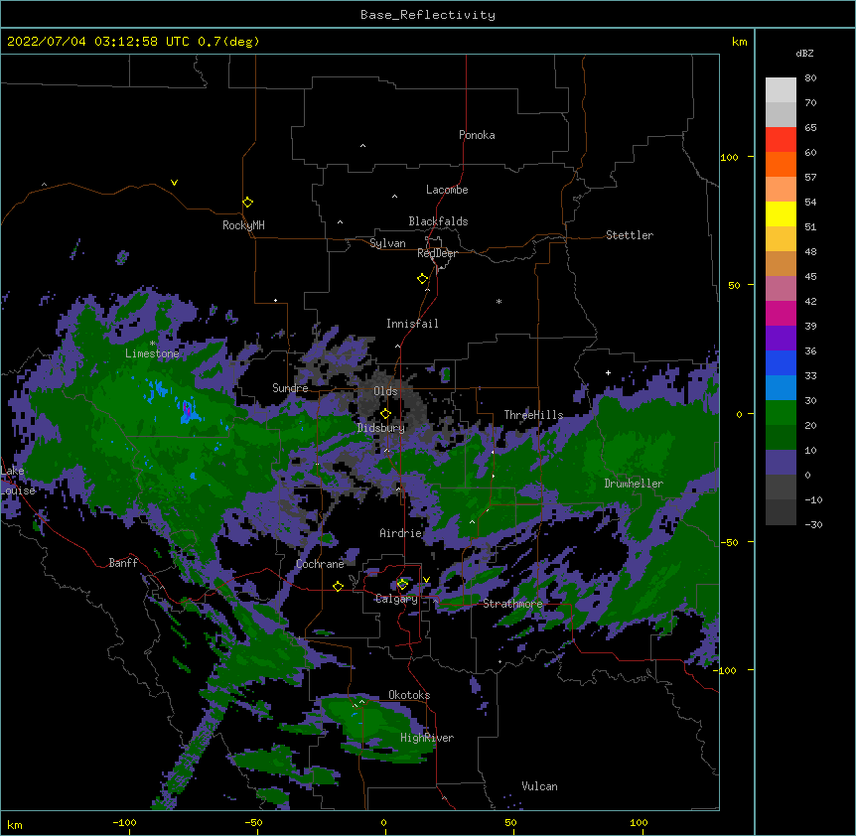856x836 pixels.
Task: Click the Innisfail town label
Action: pos(412,324)
